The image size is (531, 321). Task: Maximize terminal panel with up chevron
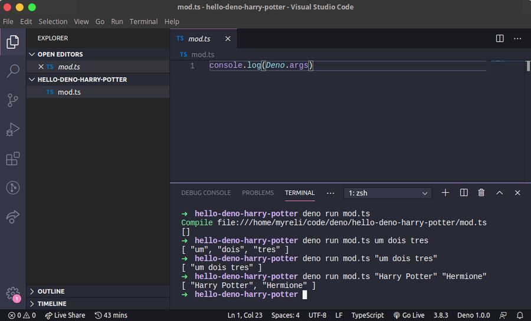499,193
